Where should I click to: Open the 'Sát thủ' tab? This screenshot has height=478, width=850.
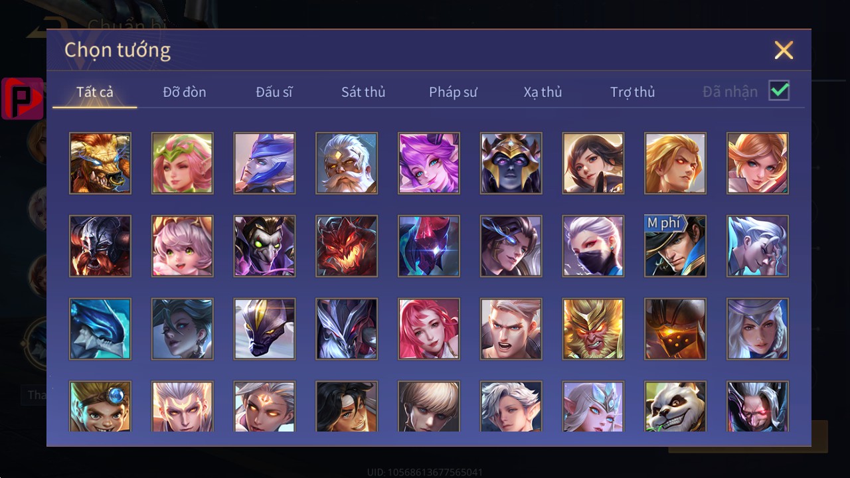tap(363, 92)
